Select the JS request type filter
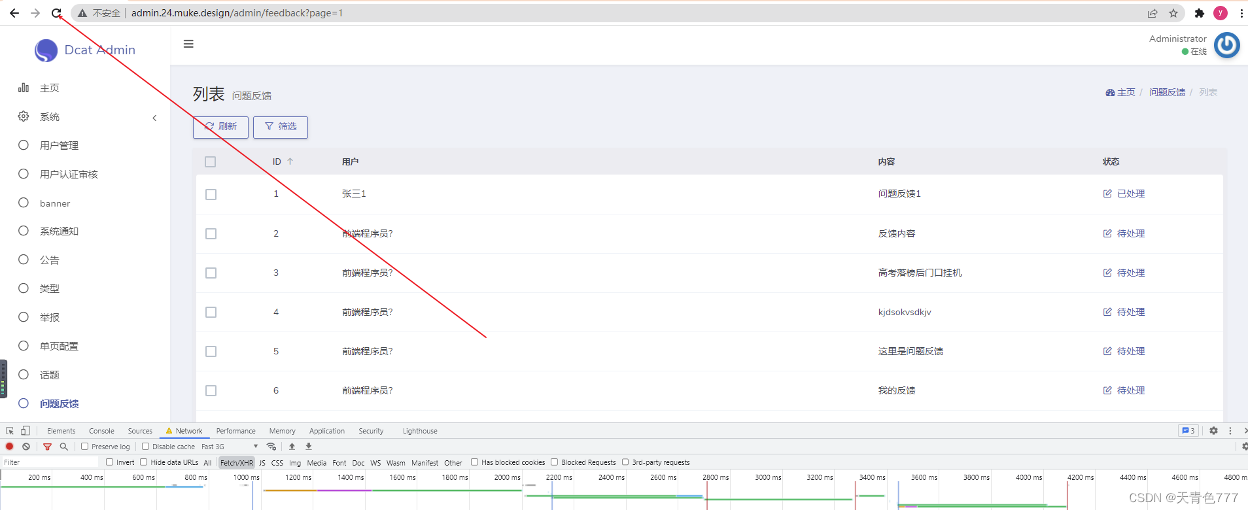 click(x=262, y=462)
